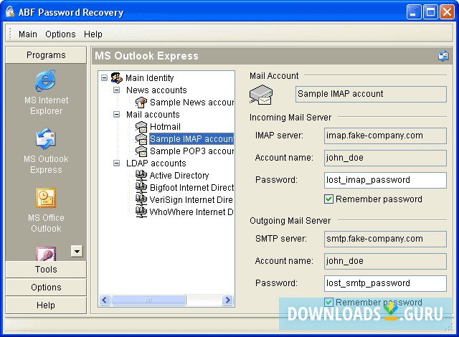
Task: Collapse the News accounts node
Action: point(116,90)
